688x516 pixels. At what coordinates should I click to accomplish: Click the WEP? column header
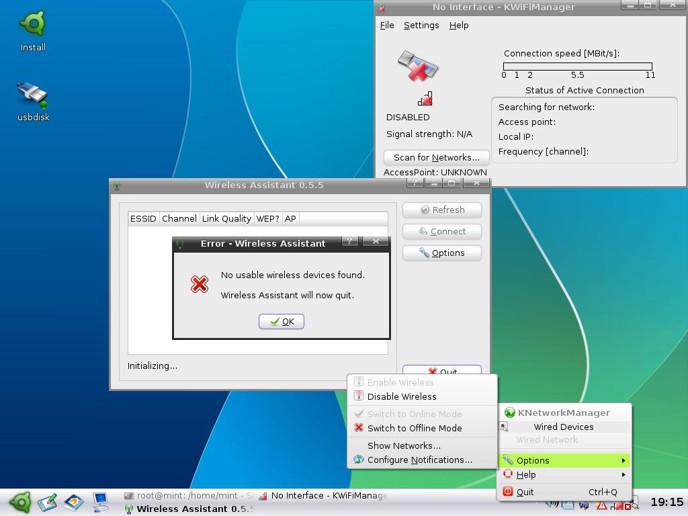click(x=267, y=218)
